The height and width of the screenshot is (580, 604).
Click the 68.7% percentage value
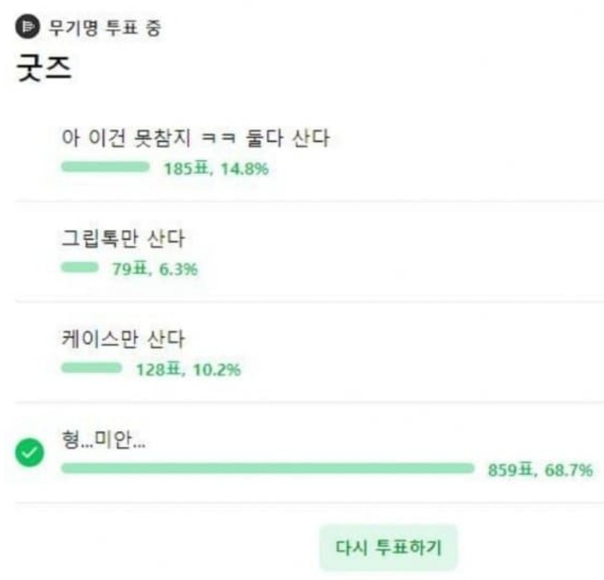569,470
